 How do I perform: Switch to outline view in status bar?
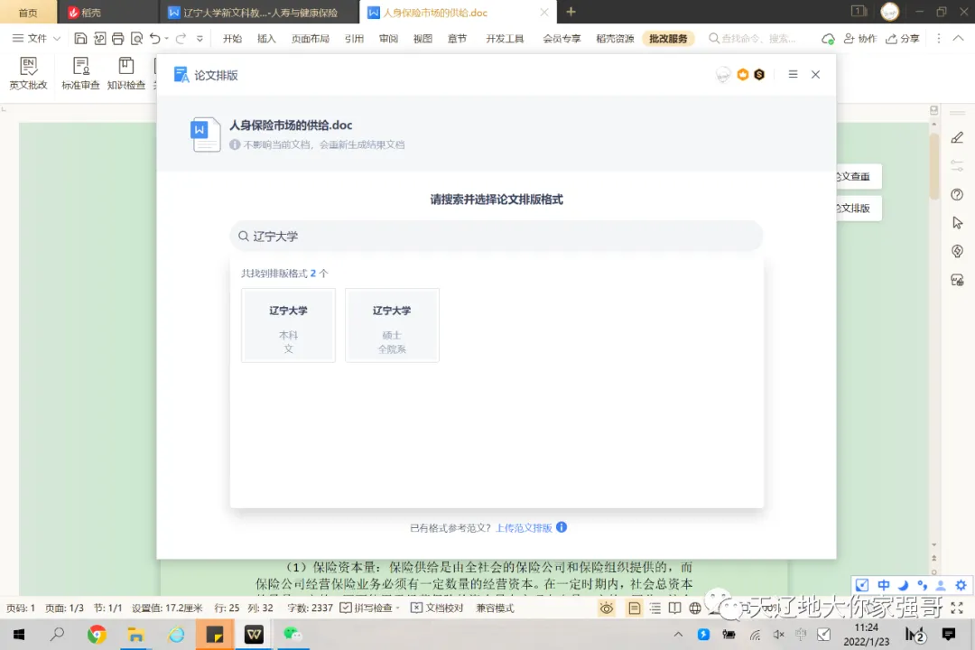[x=655, y=608]
